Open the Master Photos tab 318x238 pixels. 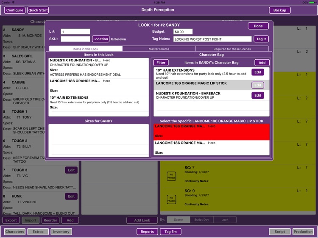[159, 49]
